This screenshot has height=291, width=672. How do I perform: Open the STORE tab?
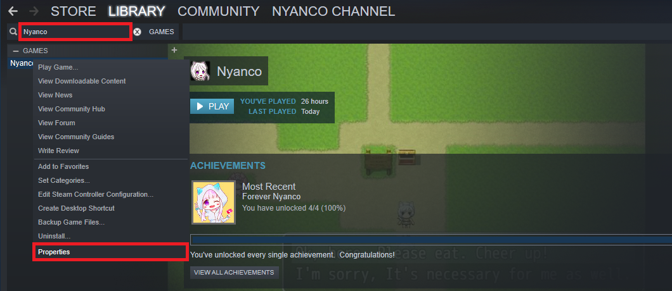pyautogui.click(x=73, y=11)
